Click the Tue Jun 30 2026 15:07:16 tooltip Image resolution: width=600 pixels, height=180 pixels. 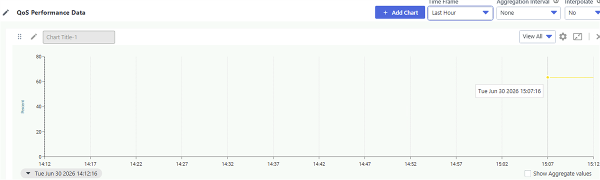[x=510, y=91]
